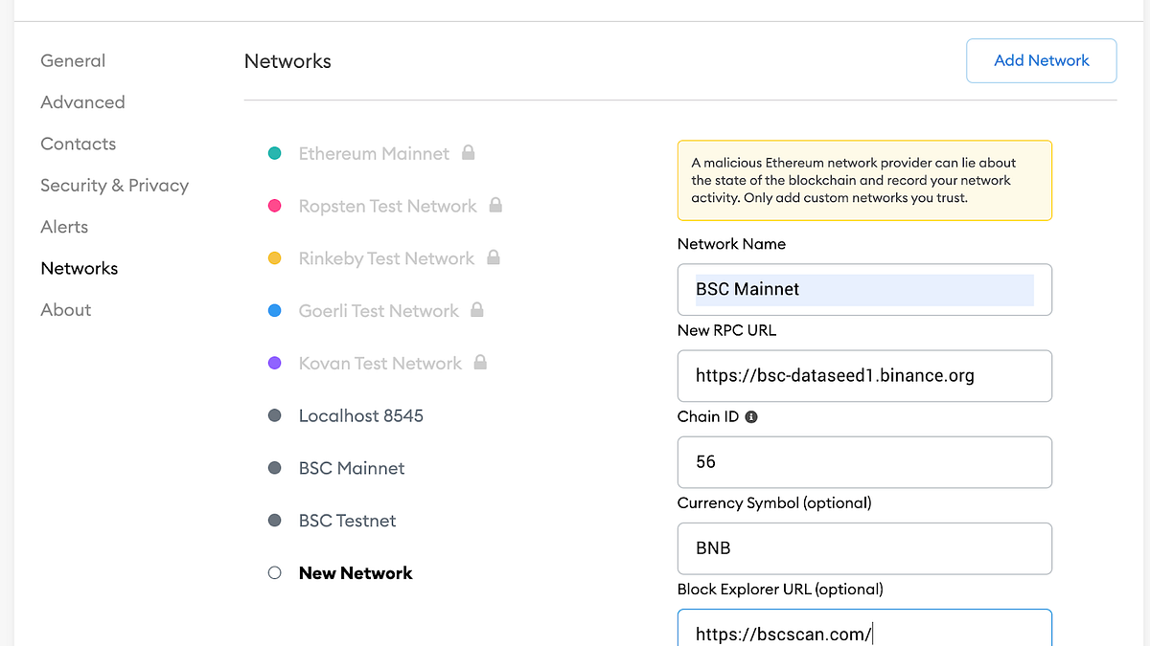Click the Chain ID label text
The height and width of the screenshot is (646, 1150).
point(708,416)
